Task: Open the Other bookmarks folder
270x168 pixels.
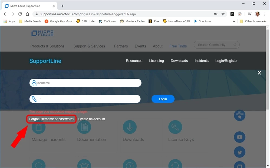Action: tap(253, 21)
